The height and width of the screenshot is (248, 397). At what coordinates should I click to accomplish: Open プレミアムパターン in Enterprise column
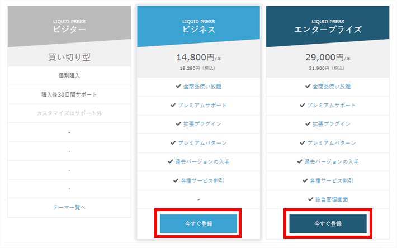point(332,143)
